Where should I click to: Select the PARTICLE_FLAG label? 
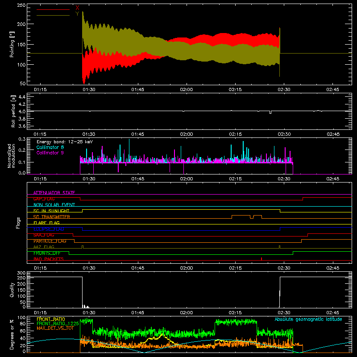coord(50,241)
